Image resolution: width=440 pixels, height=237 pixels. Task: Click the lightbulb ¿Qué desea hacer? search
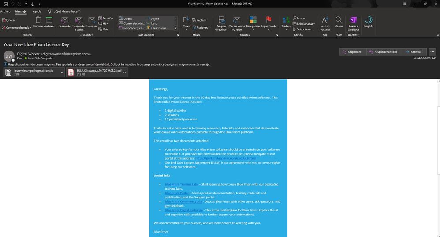(64, 11)
